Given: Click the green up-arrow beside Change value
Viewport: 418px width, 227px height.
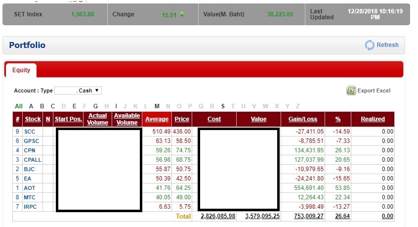Looking at the screenshot, I should click(x=182, y=14).
